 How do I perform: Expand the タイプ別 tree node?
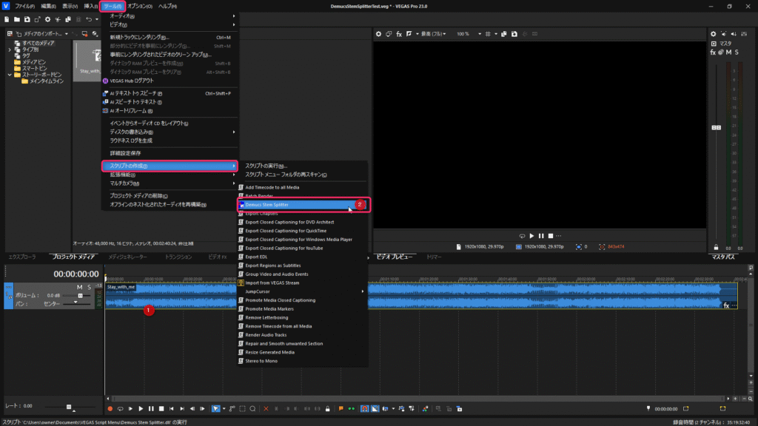(x=10, y=50)
